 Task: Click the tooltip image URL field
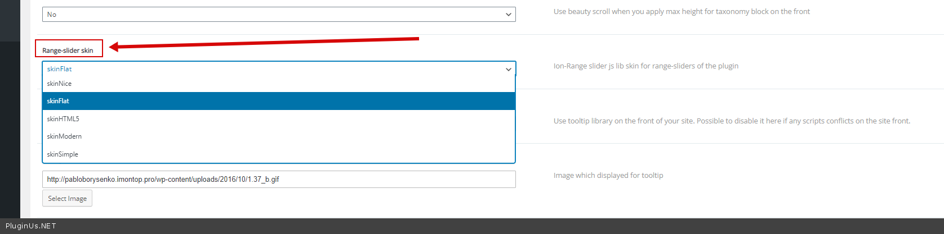click(279, 180)
